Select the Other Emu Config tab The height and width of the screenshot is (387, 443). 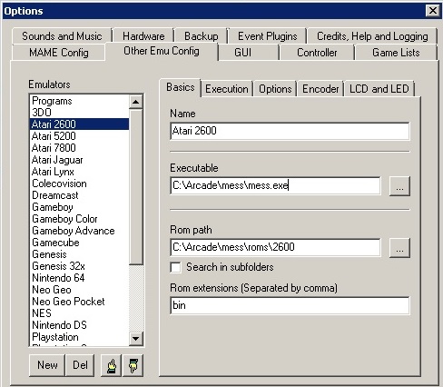point(162,52)
